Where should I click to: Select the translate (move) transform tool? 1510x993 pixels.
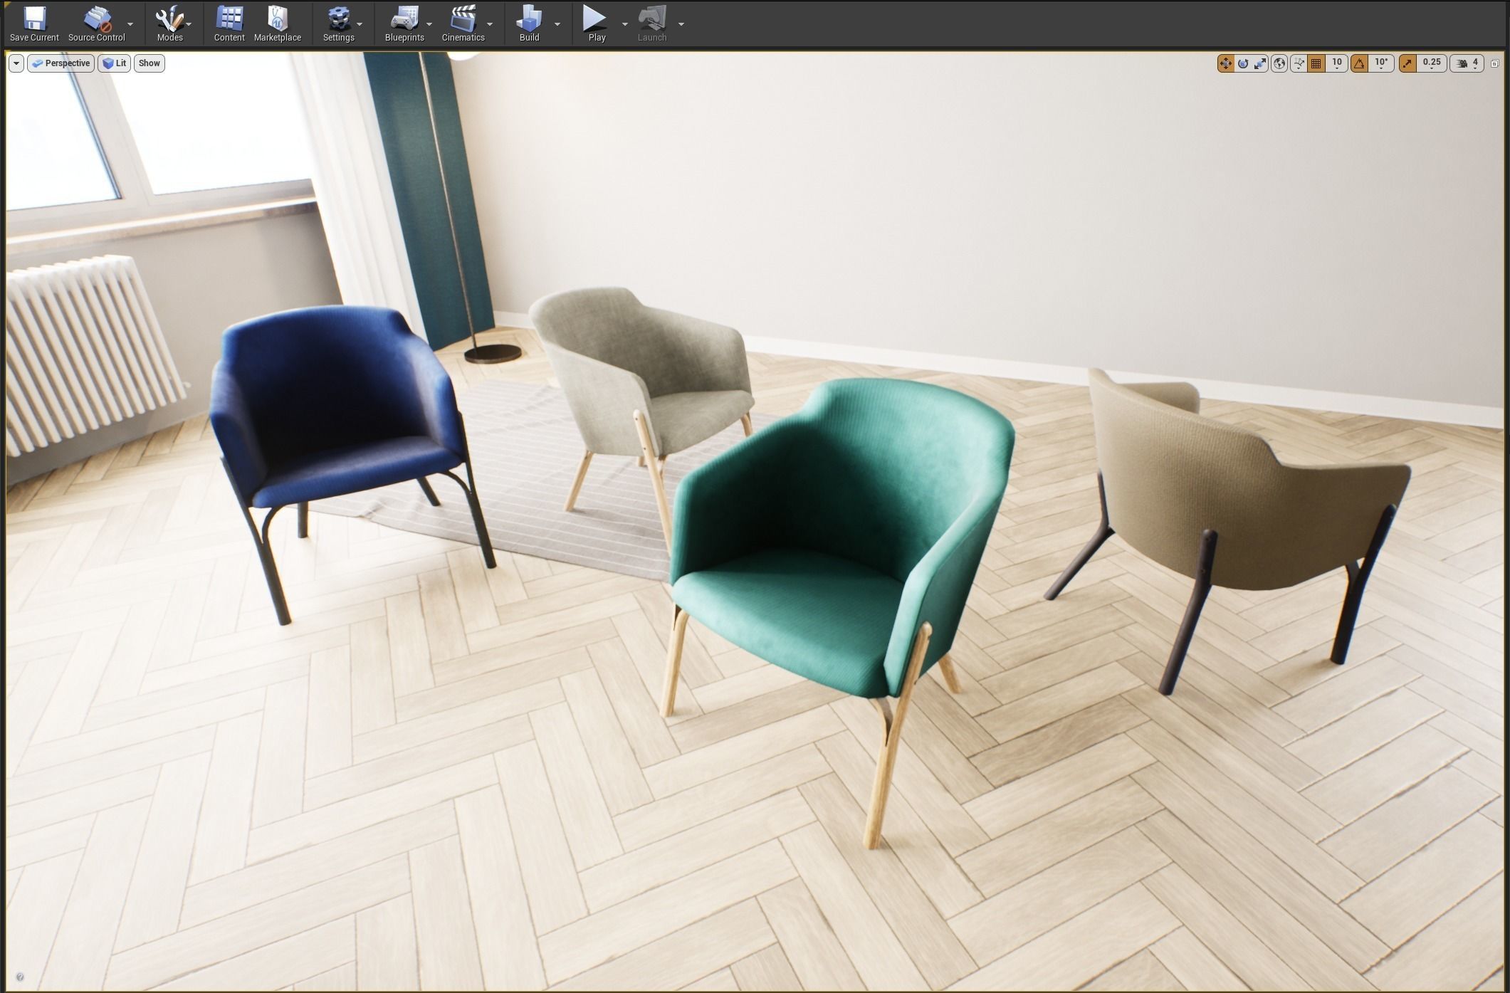pos(1225,63)
